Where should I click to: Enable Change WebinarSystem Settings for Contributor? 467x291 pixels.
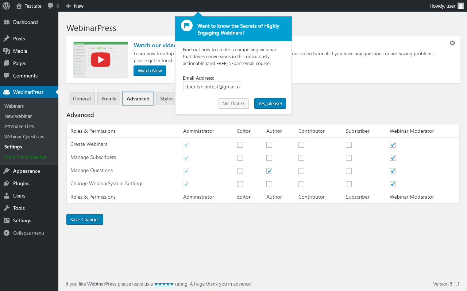301,184
